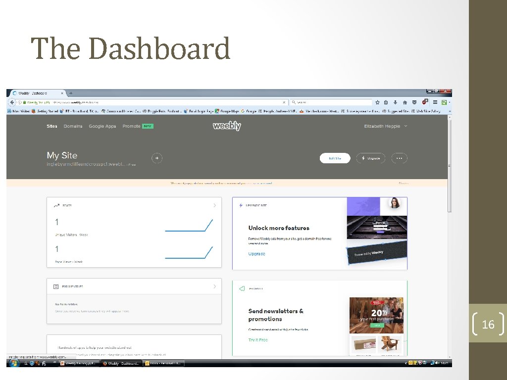Image resolution: width=507 pixels, height=380 pixels.
Task: Focus the browser search box
Action: [331, 102]
